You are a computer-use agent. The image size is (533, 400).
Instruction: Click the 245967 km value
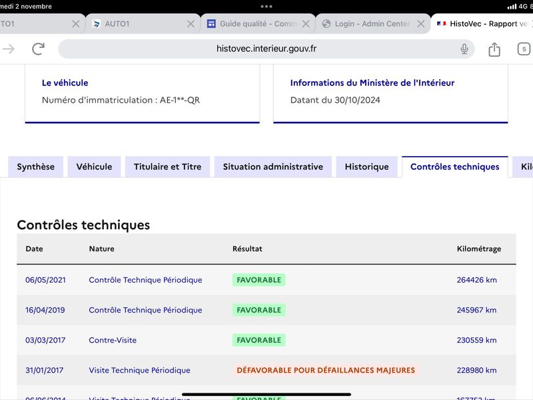(x=476, y=310)
